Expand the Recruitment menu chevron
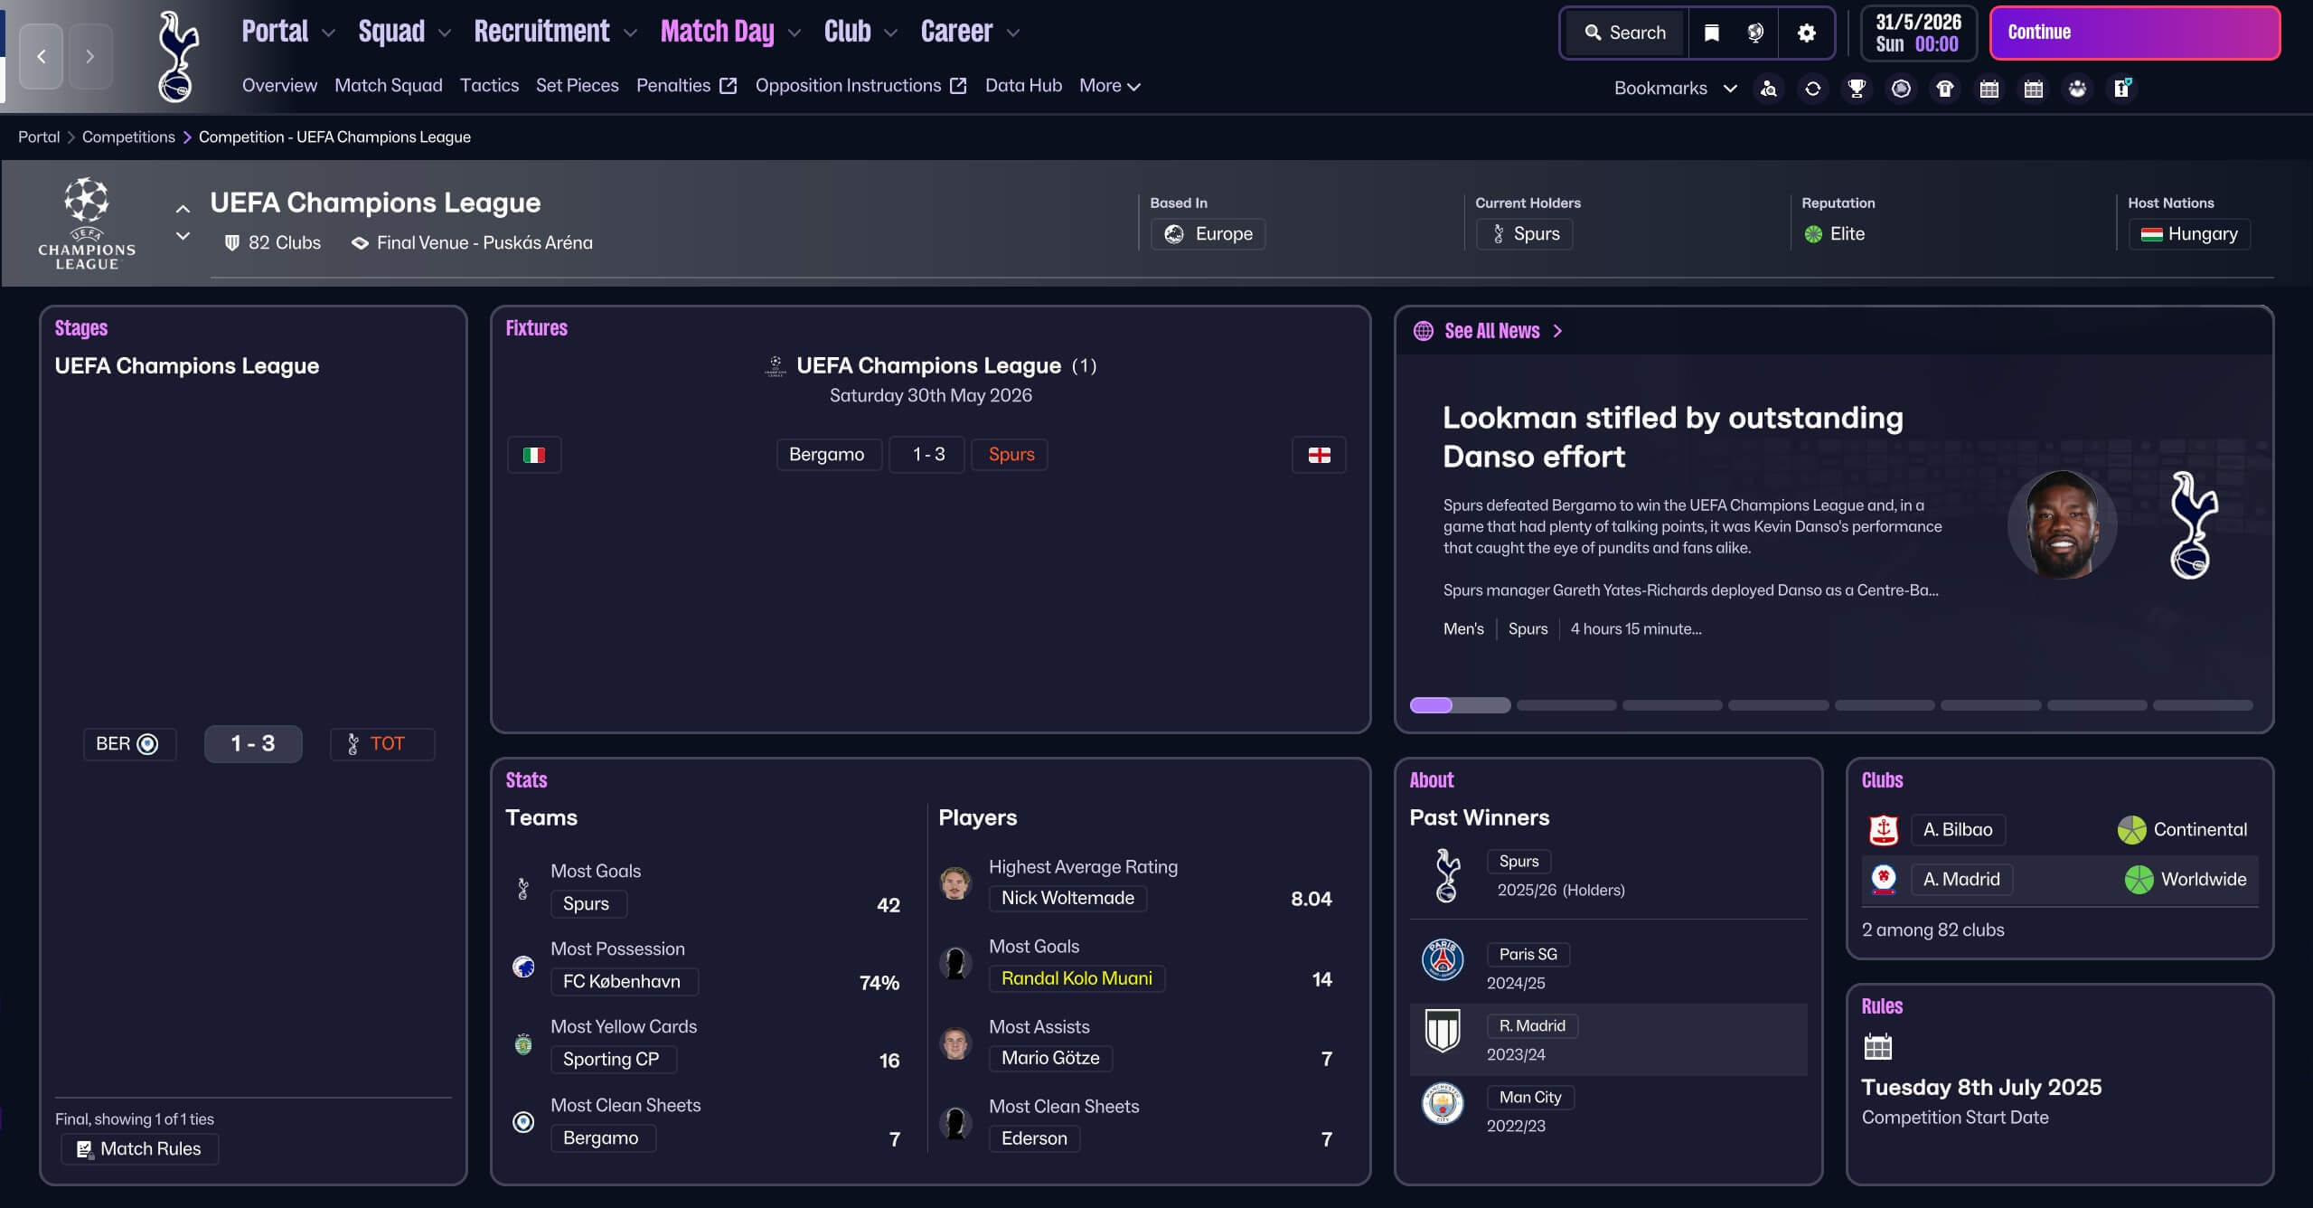2313x1208 pixels. (631, 33)
